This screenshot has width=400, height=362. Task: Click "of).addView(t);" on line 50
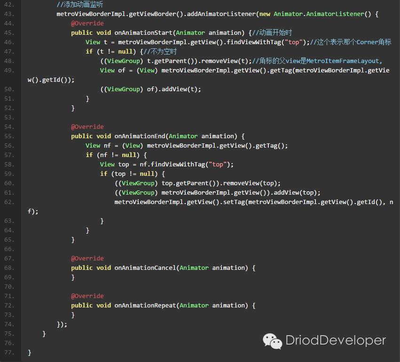pyautogui.click(x=174, y=89)
